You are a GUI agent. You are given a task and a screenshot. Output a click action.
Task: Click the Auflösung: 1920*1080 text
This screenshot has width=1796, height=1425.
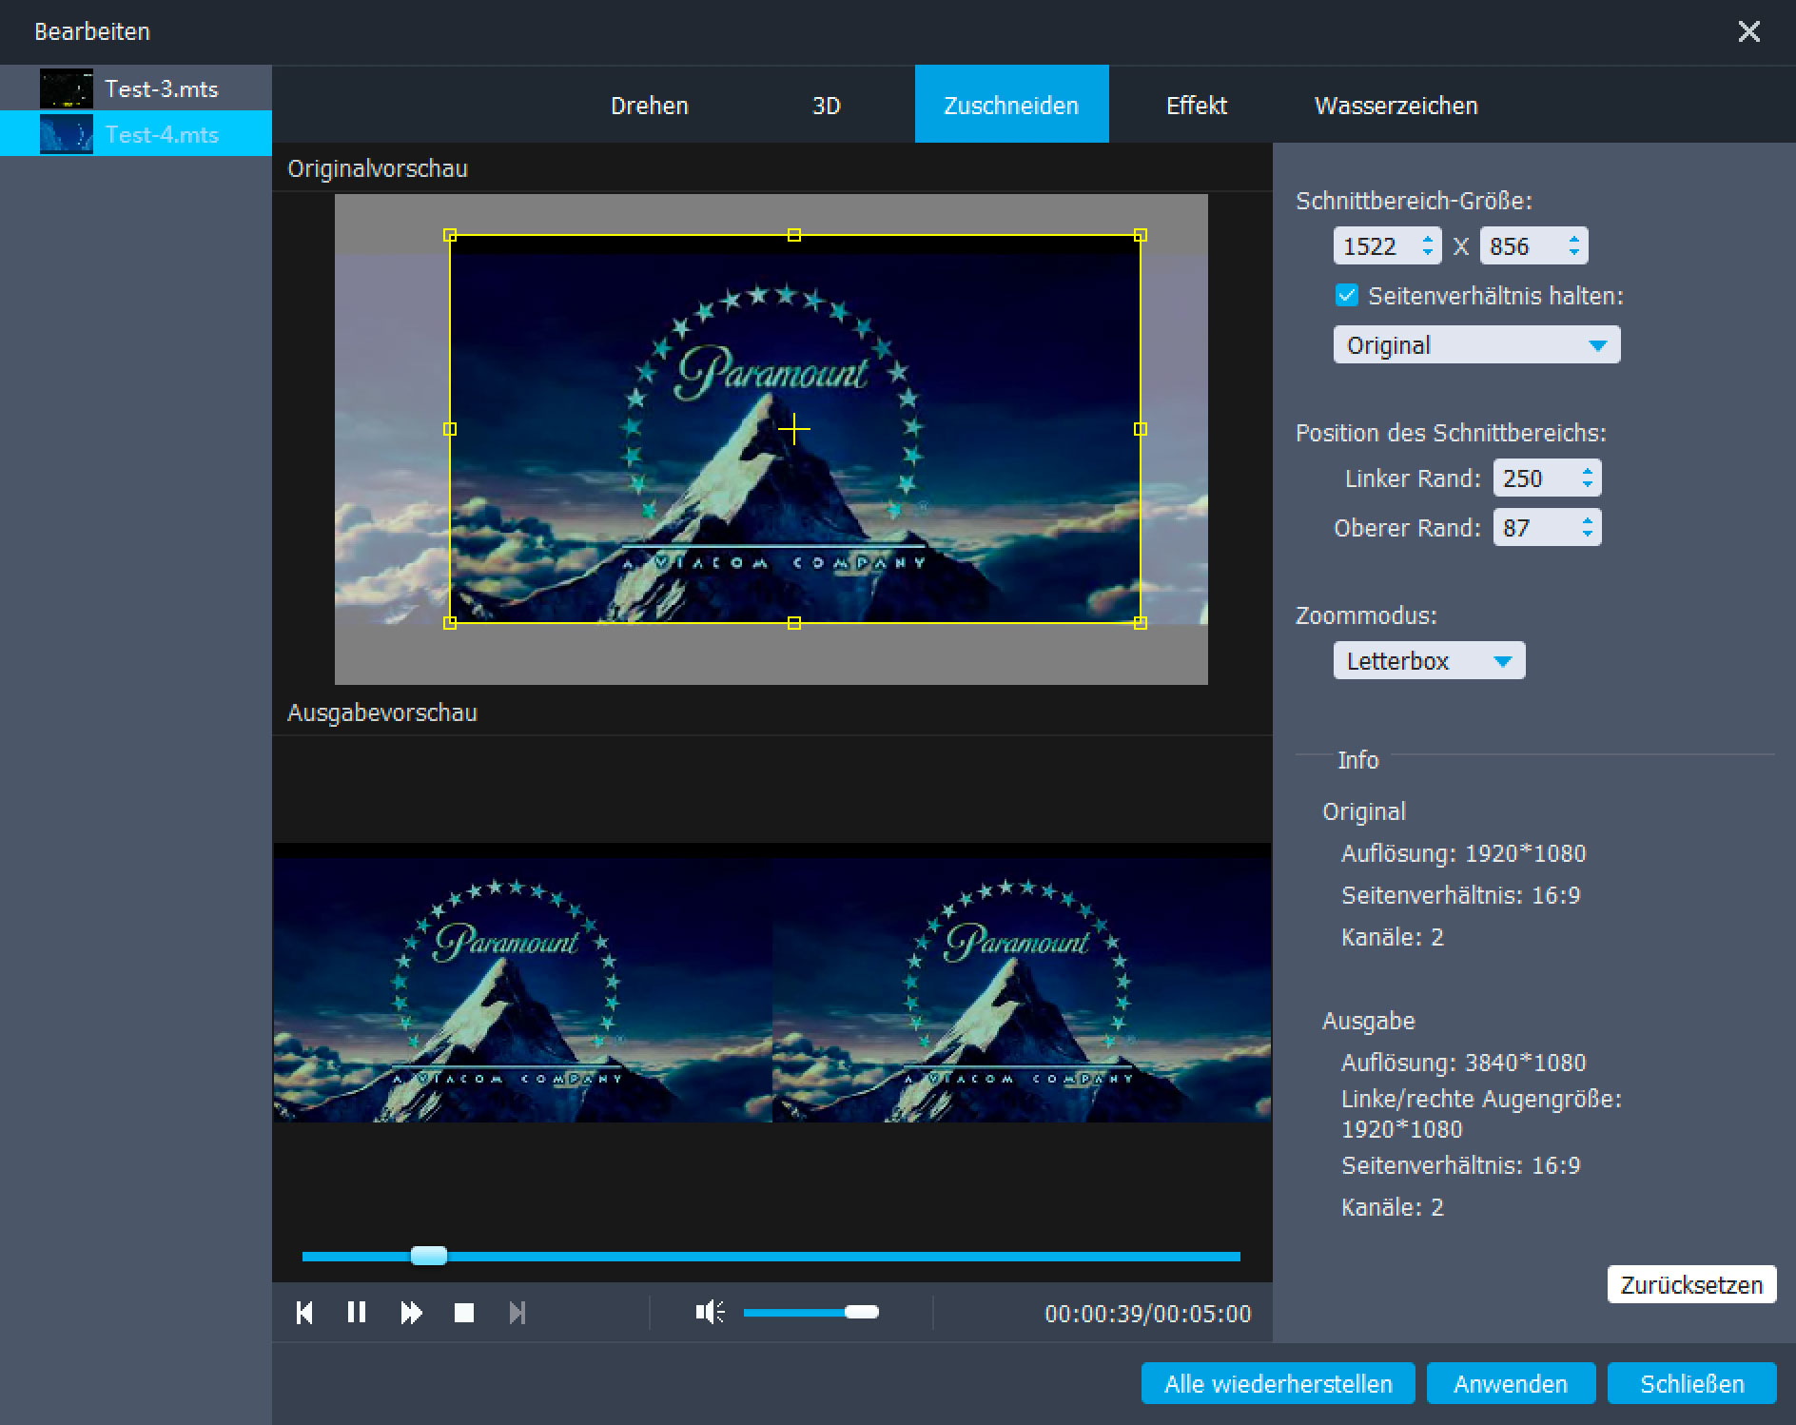pos(1463,853)
